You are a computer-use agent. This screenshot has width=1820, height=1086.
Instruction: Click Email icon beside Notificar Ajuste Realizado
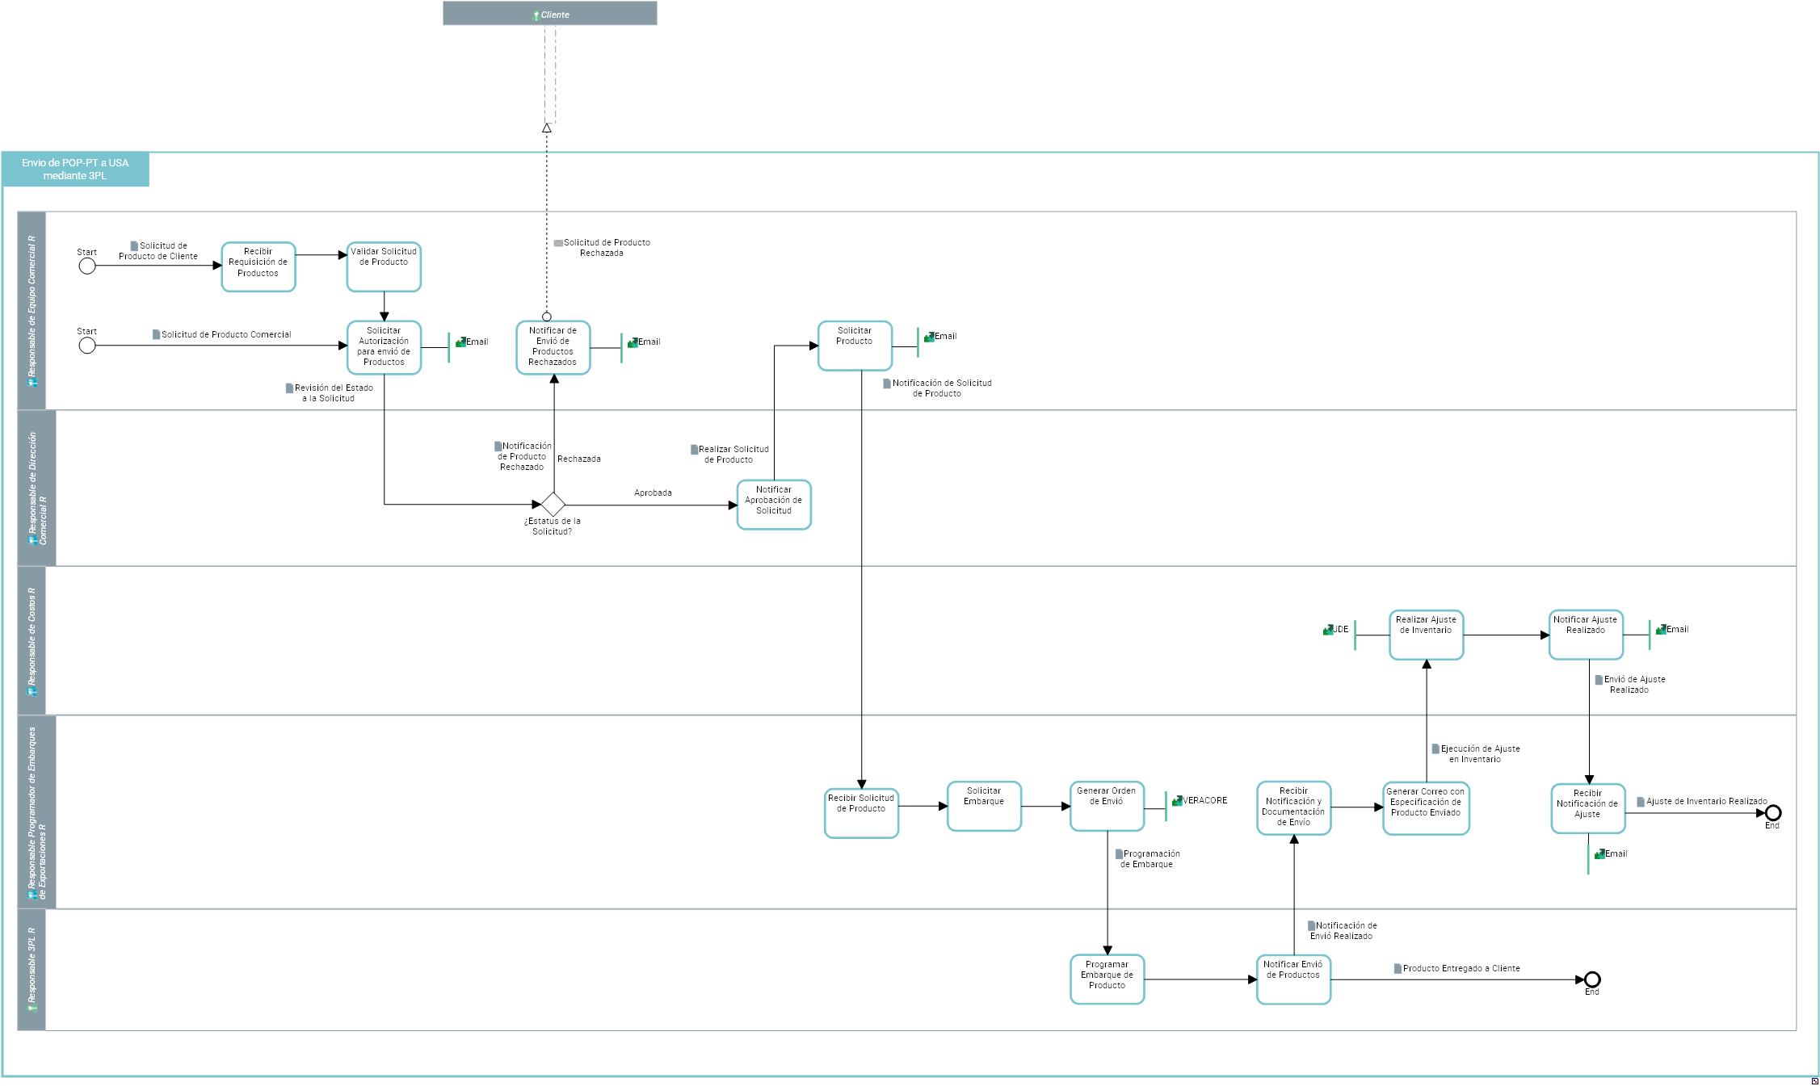coord(1662,629)
